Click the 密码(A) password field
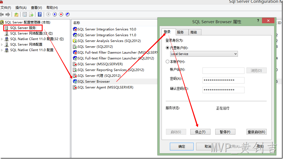The image size is (283, 159). (224, 80)
